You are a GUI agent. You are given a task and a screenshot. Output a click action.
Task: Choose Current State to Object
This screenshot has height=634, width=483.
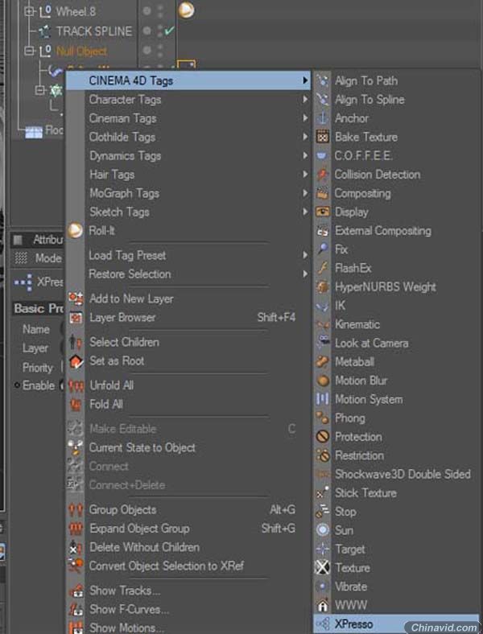point(188,447)
